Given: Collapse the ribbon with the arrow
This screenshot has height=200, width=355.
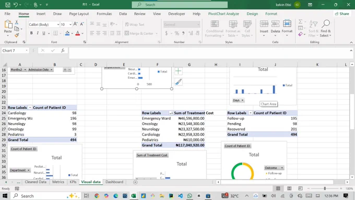Looking at the screenshot, I should (x=351, y=42).
